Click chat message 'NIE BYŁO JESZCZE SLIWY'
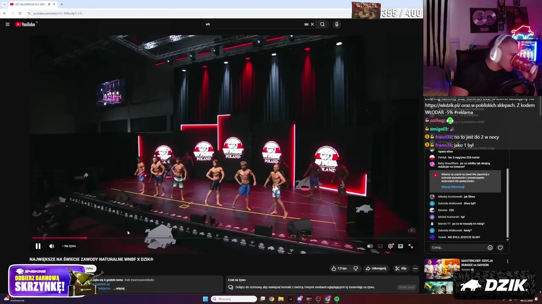The image size is (542, 304). pos(464,237)
